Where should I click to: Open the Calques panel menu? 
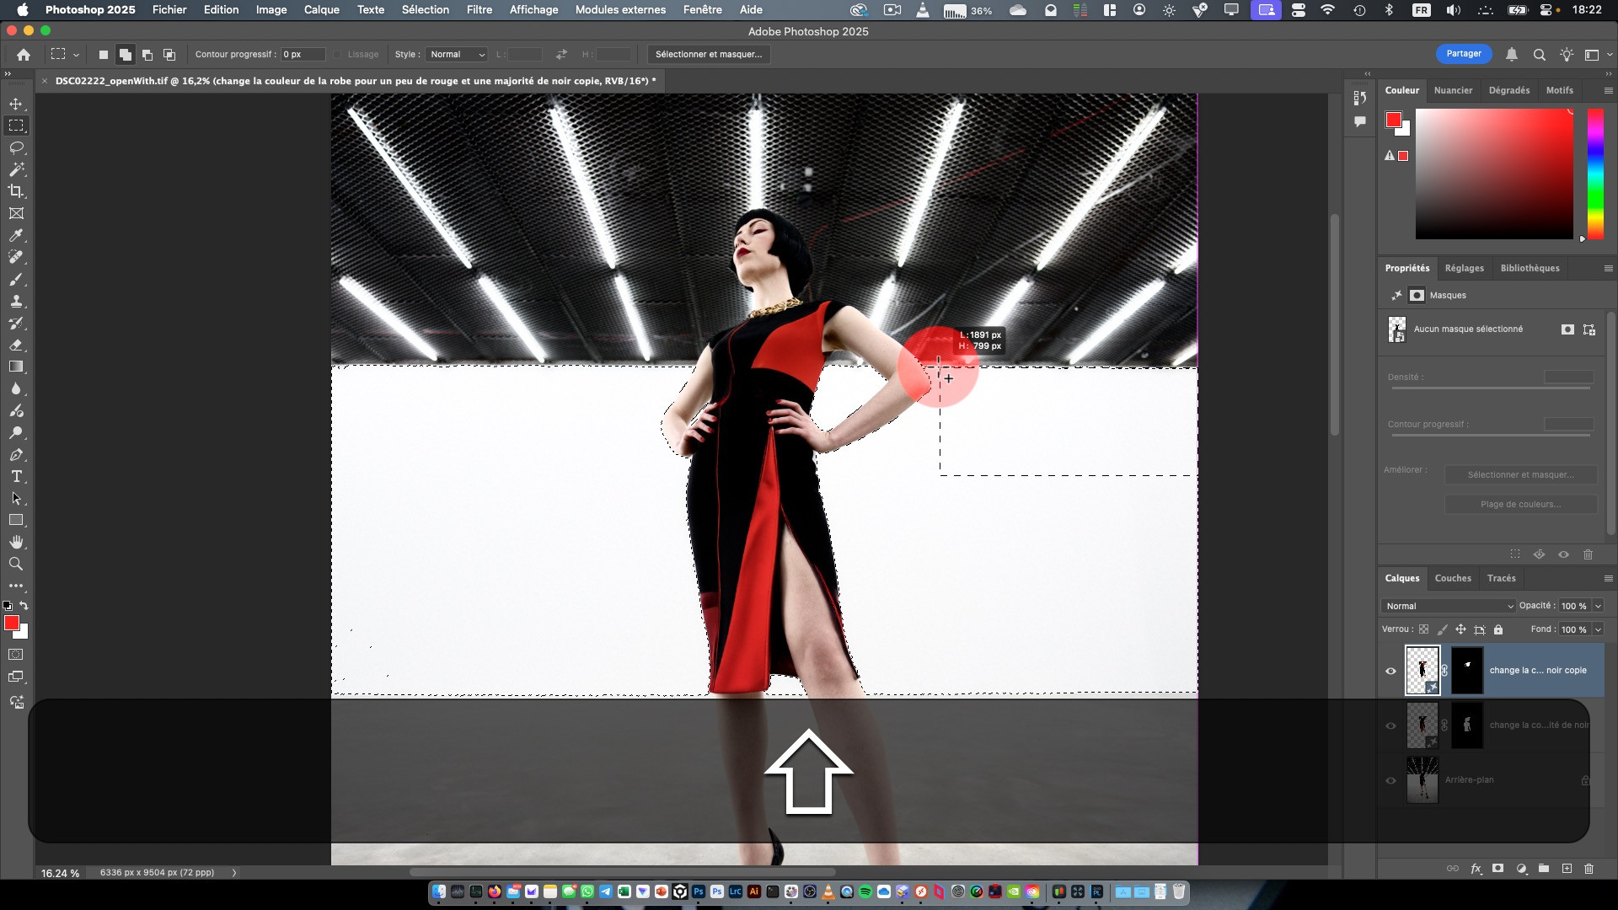click(x=1608, y=578)
